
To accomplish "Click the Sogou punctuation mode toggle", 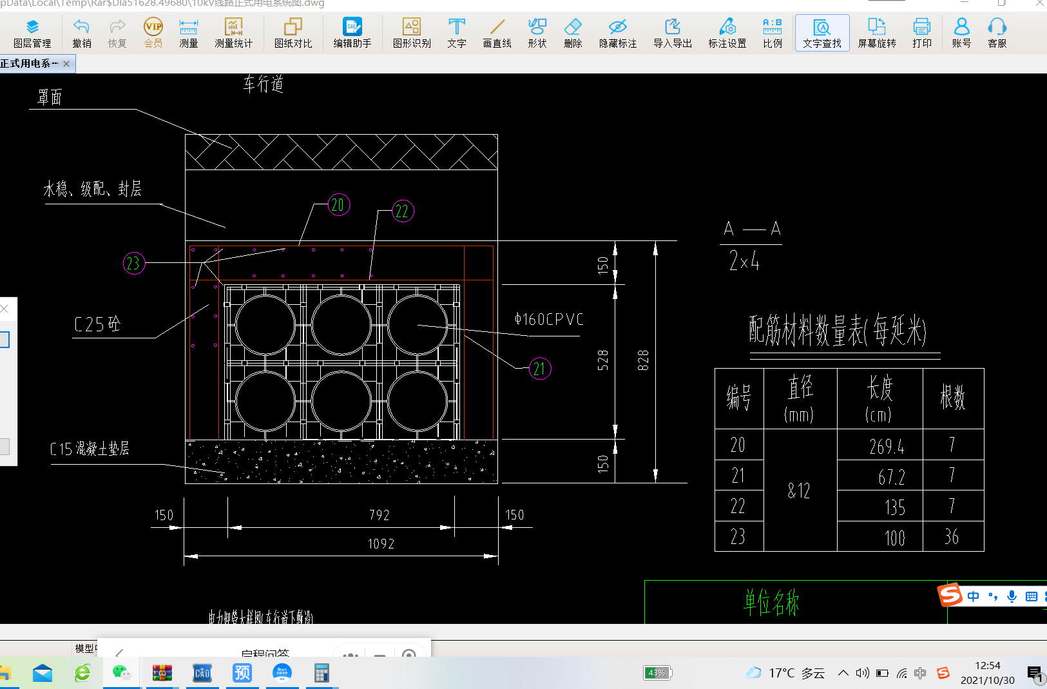I will (993, 596).
